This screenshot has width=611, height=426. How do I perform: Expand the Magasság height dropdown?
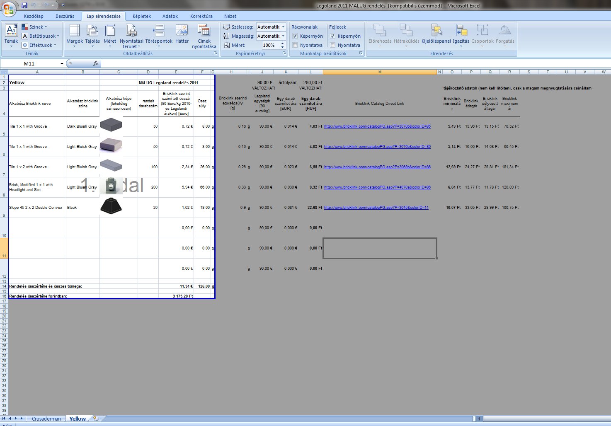pyautogui.click(x=284, y=36)
